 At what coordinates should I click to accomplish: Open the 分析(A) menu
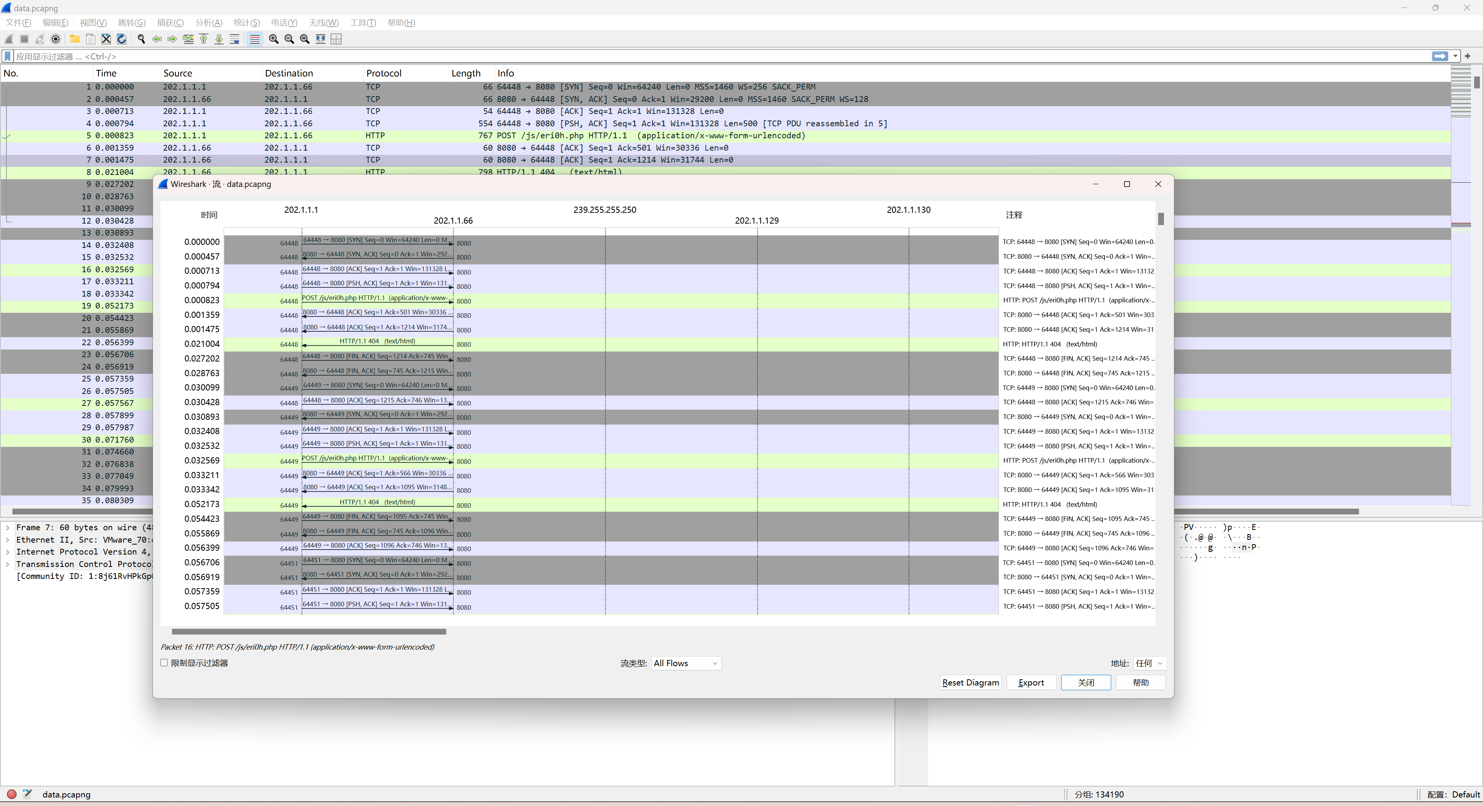coord(208,22)
